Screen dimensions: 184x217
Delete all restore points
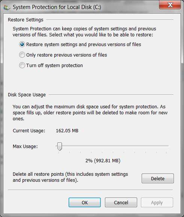point(157,178)
